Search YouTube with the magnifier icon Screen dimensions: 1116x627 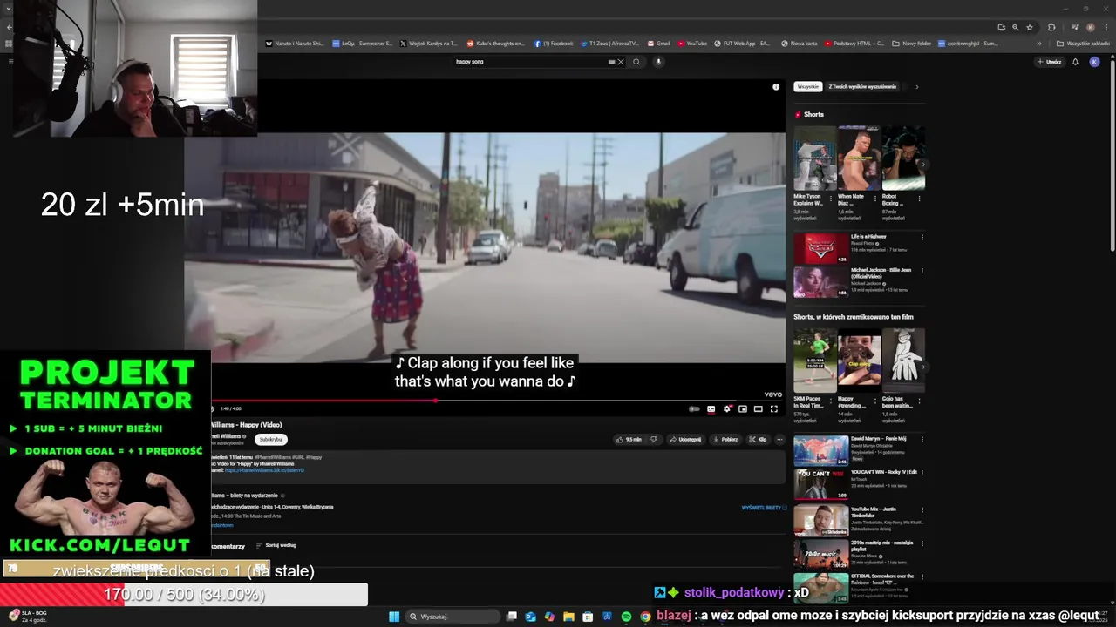tap(636, 62)
